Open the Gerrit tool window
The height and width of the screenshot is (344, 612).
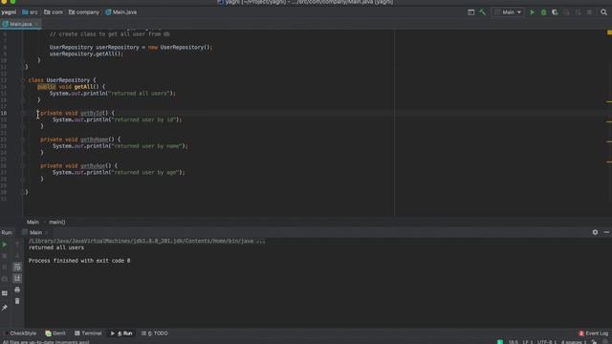55,333
